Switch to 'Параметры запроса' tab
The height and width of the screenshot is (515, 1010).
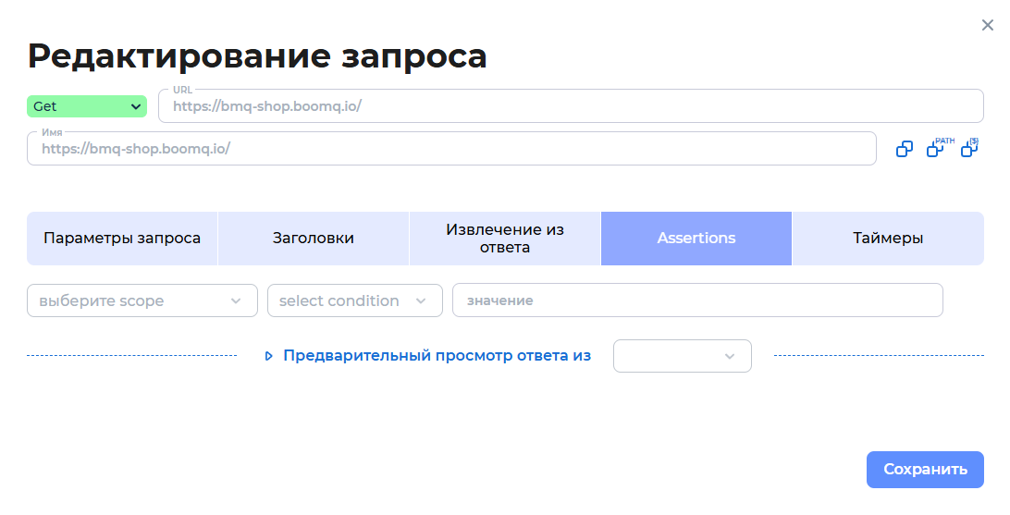click(x=122, y=239)
